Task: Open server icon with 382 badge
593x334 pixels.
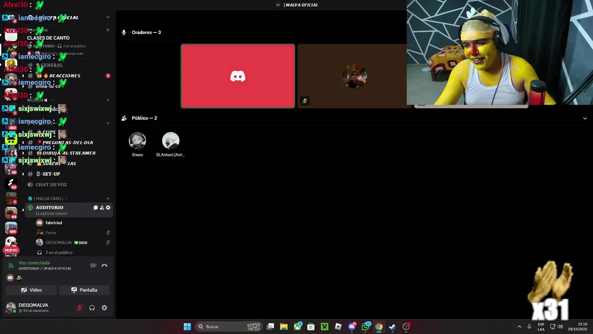Action: (11, 123)
